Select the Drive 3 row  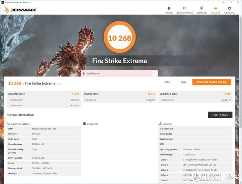(x=195, y=170)
